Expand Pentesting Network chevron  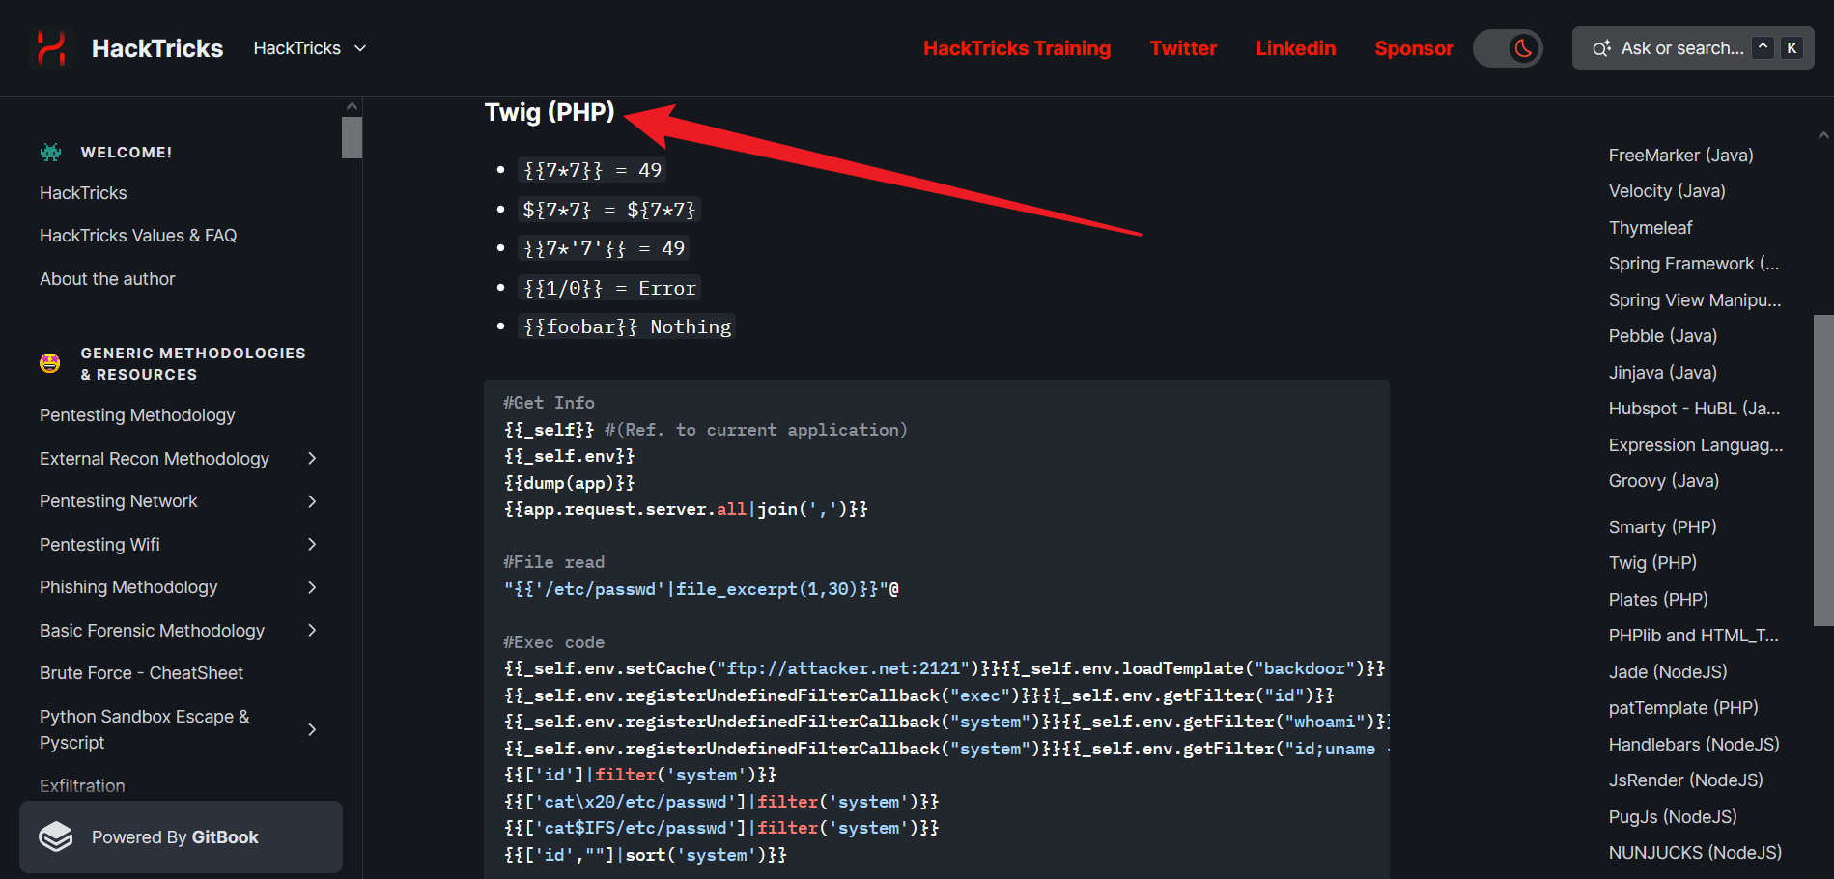click(x=312, y=501)
